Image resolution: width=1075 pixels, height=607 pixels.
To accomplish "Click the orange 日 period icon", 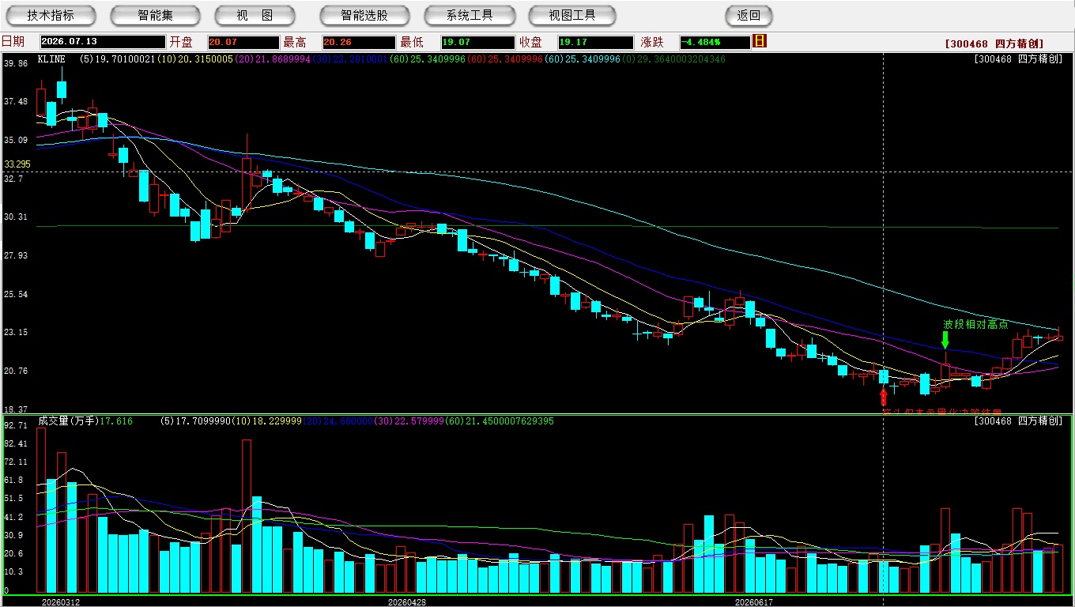I will [x=760, y=41].
